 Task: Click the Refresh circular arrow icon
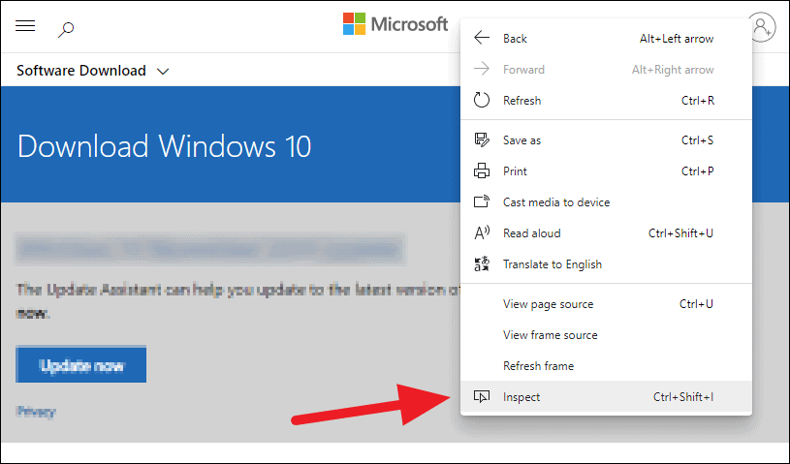coord(482,100)
